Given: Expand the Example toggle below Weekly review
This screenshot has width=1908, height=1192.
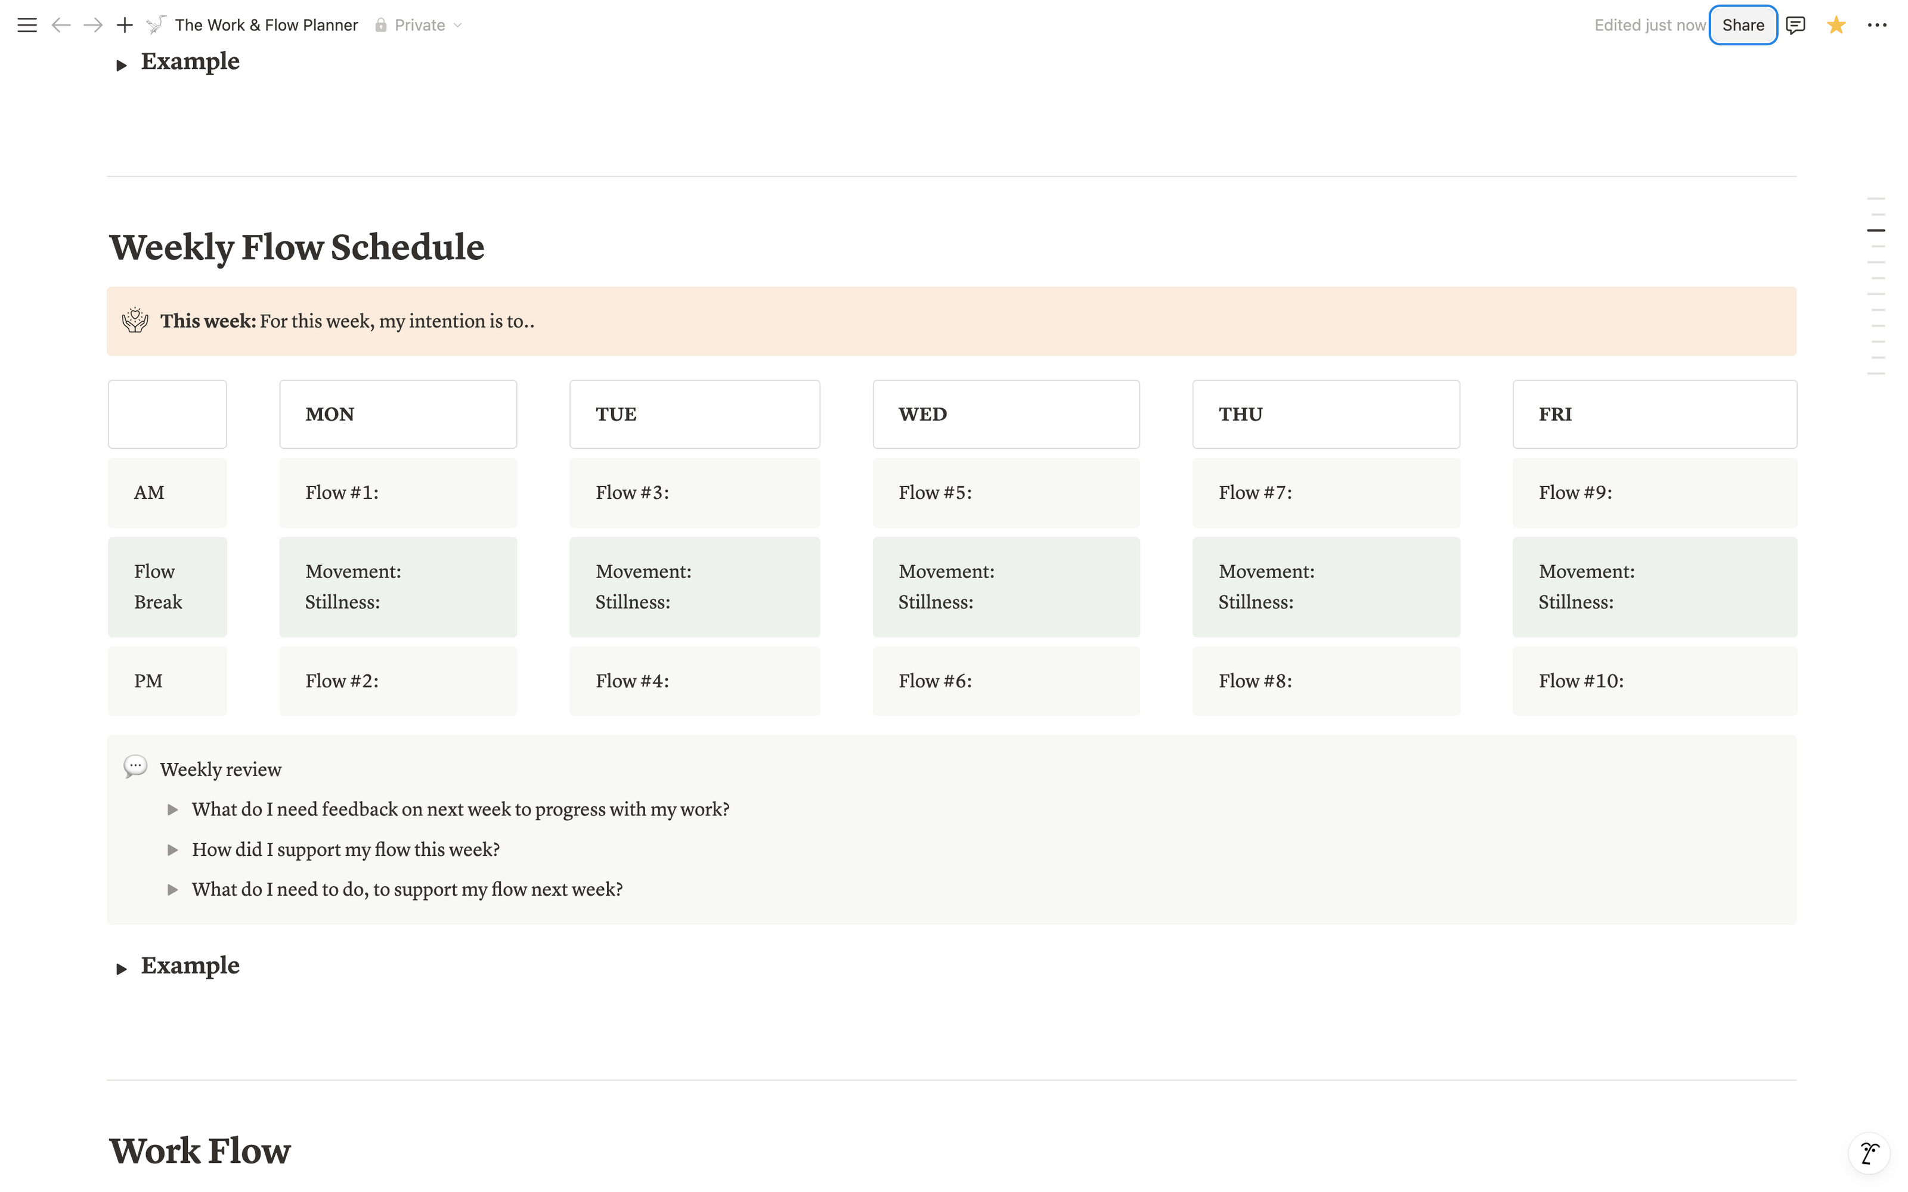Looking at the screenshot, I should coord(122,969).
